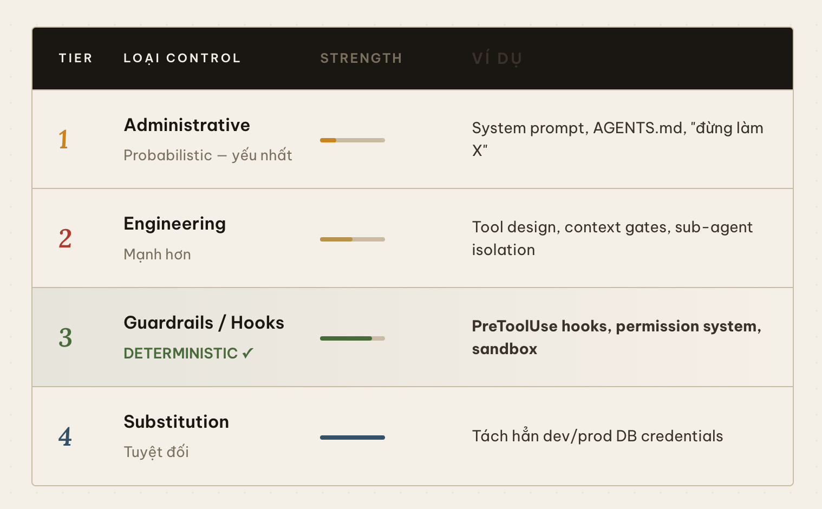Select the Administrative control title

(187, 125)
